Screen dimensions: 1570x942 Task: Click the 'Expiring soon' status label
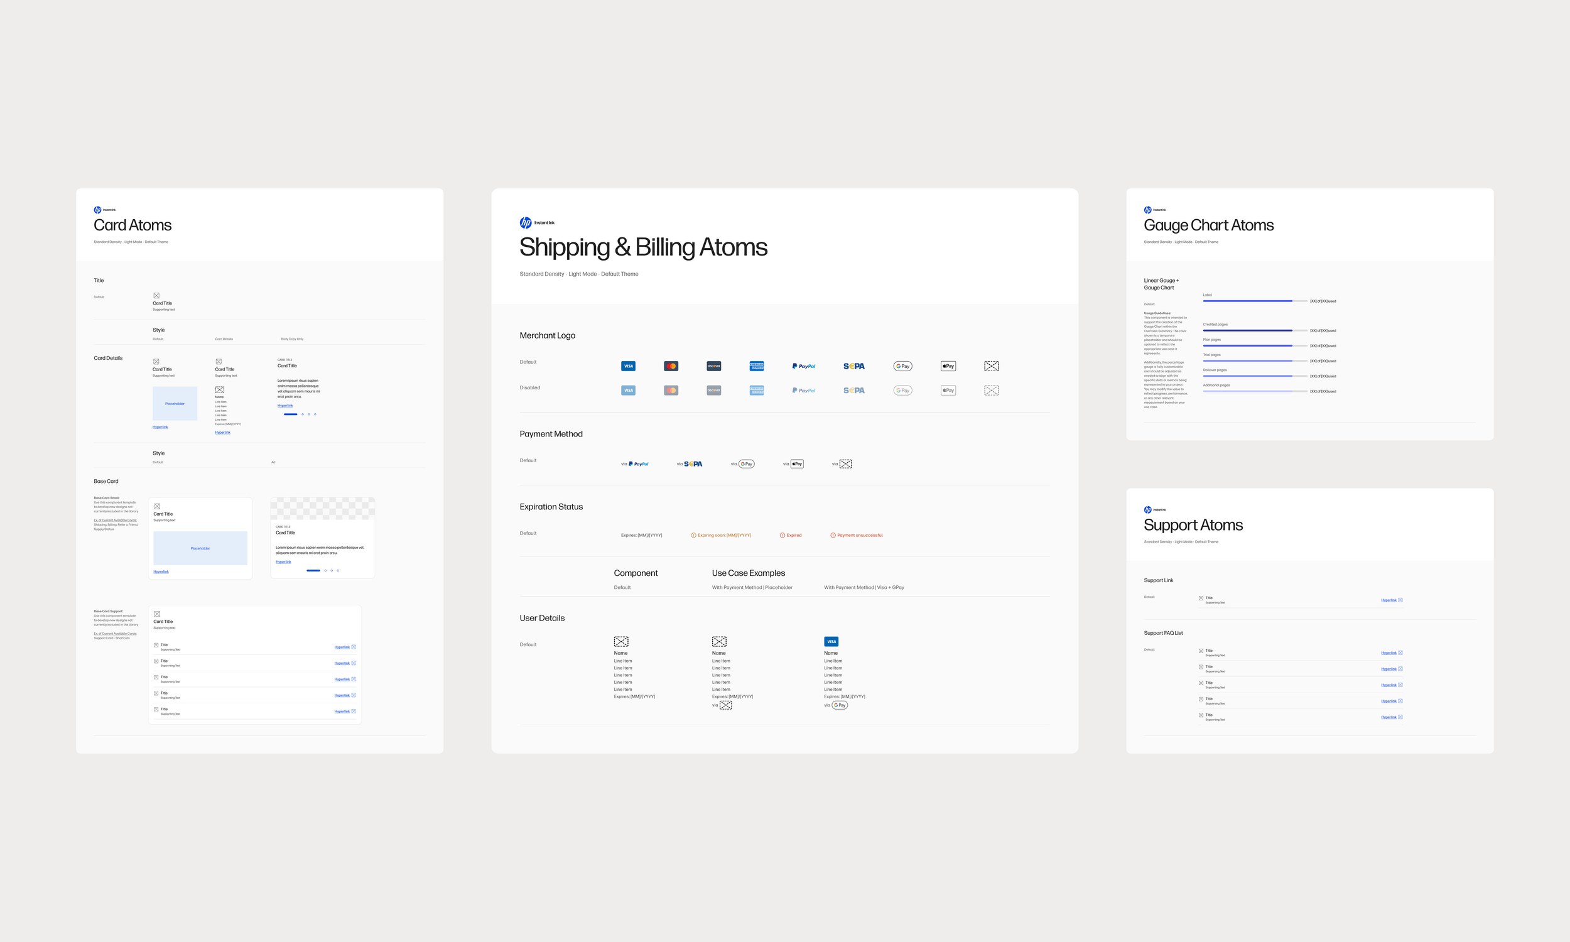pyautogui.click(x=721, y=535)
